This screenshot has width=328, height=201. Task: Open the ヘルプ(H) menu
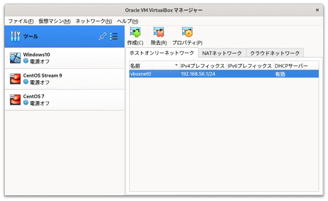tap(128, 21)
